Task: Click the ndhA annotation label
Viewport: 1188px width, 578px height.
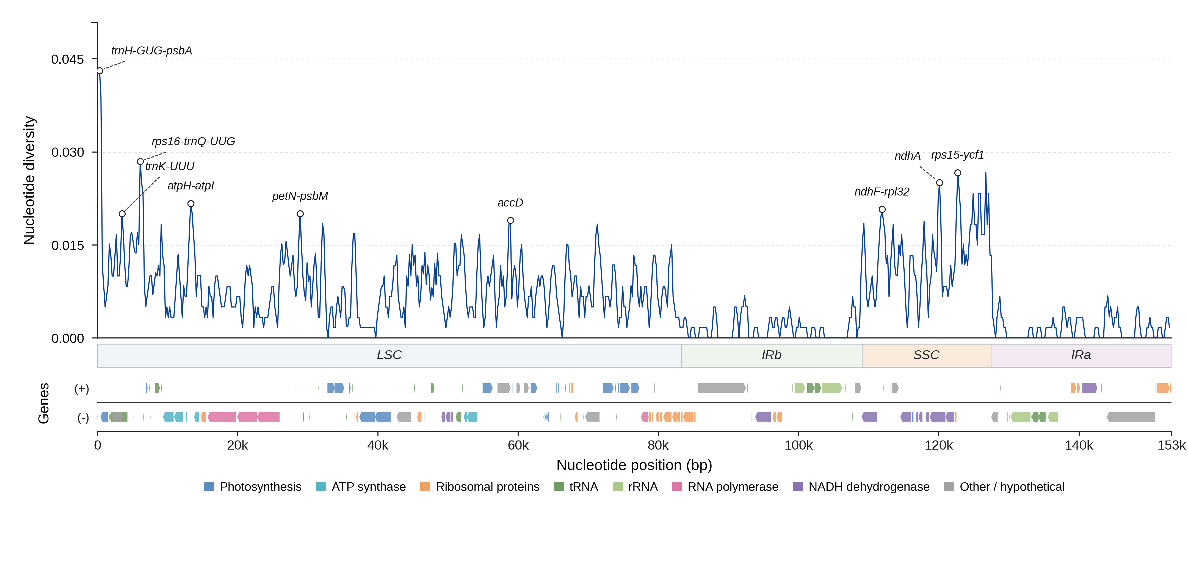Action: tap(908, 156)
